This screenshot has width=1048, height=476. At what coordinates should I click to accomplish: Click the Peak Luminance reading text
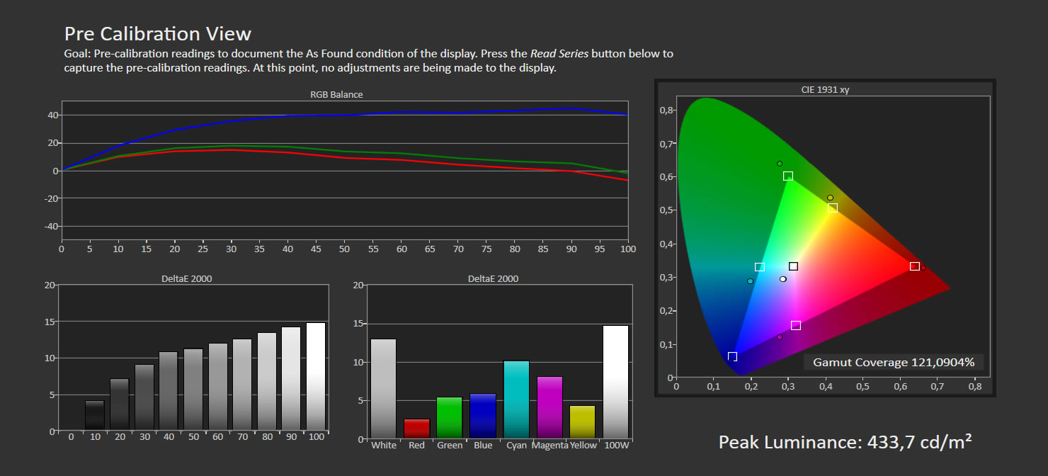tap(845, 443)
